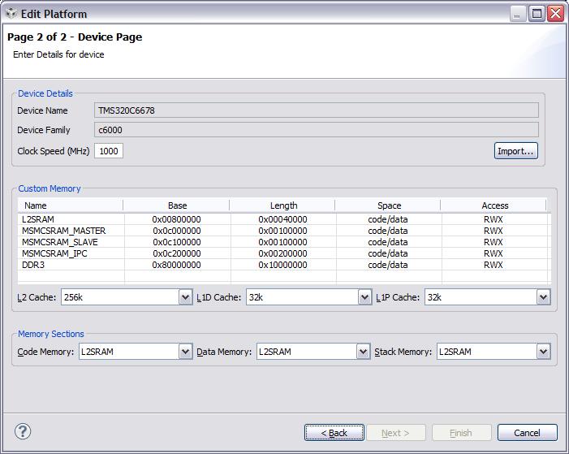Expand the Data Memory dropdown
This screenshot has height=454, width=569.
point(363,352)
